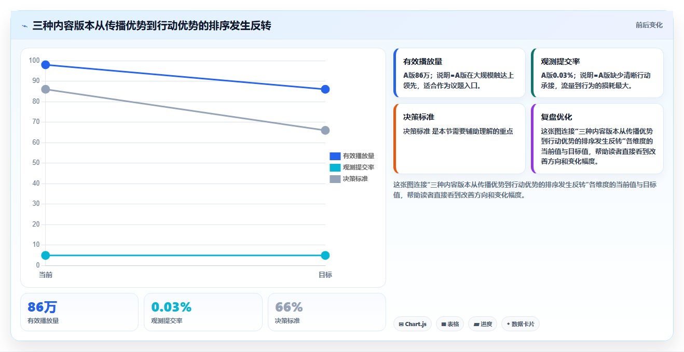The height and width of the screenshot is (352, 684).
Task: Click text '决策标准 是本节需要辅助理解的重点'
Action: [458, 131]
